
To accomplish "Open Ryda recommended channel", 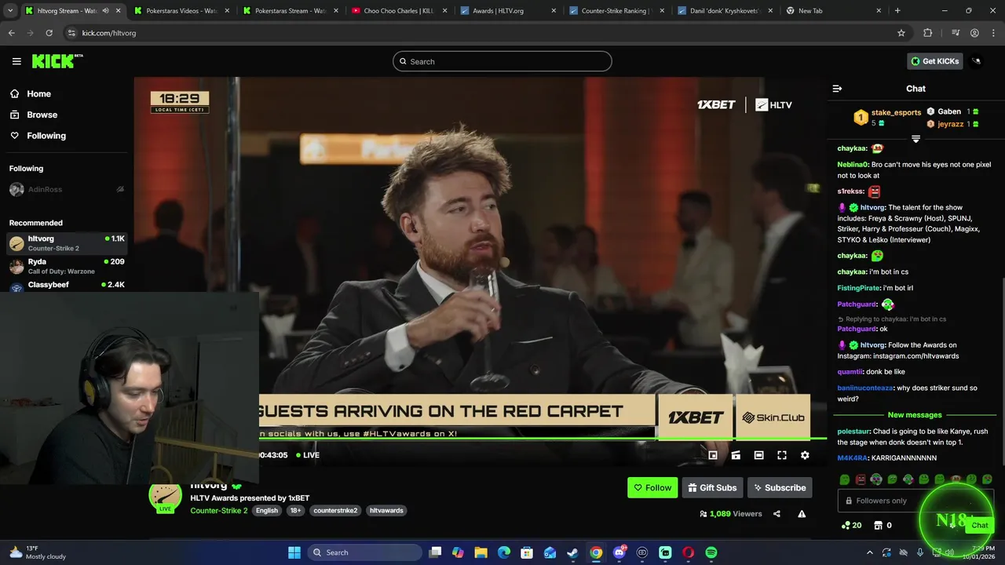I will pyautogui.click(x=67, y=266).
